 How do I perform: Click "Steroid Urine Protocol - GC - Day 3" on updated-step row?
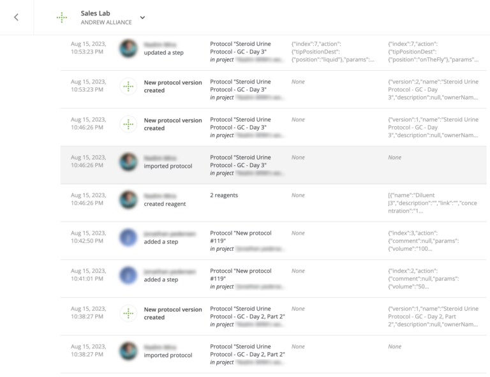point(241,48)
